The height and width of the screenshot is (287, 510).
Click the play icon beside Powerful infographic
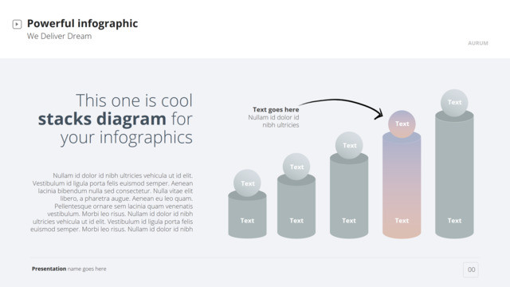pos(17,24)
